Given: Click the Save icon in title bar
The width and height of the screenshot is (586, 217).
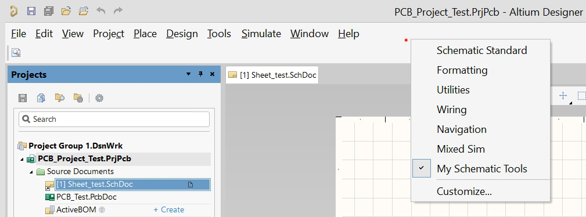Looking at the screenshot, I should pos(31,11).
